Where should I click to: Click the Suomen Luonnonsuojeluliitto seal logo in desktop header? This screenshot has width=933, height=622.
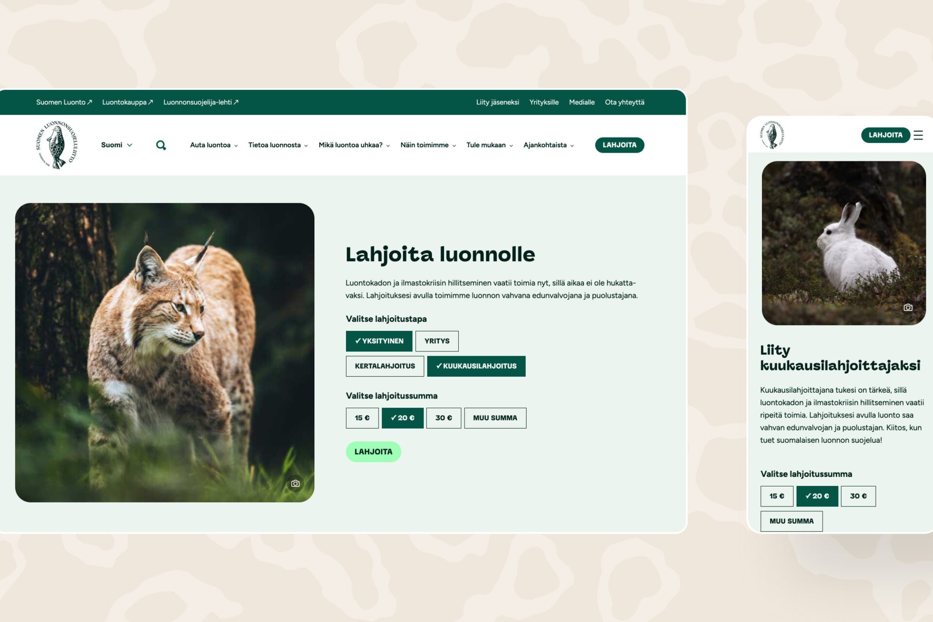pos(56,145)
